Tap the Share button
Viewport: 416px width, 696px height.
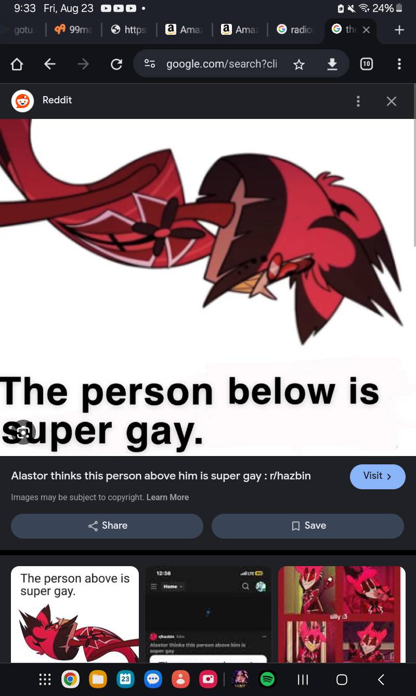tap(107, 526)
